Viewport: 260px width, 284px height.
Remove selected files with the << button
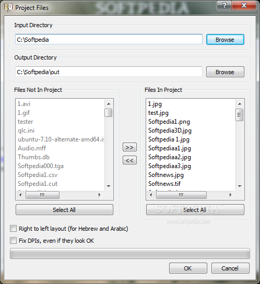[x=129, y=160]
